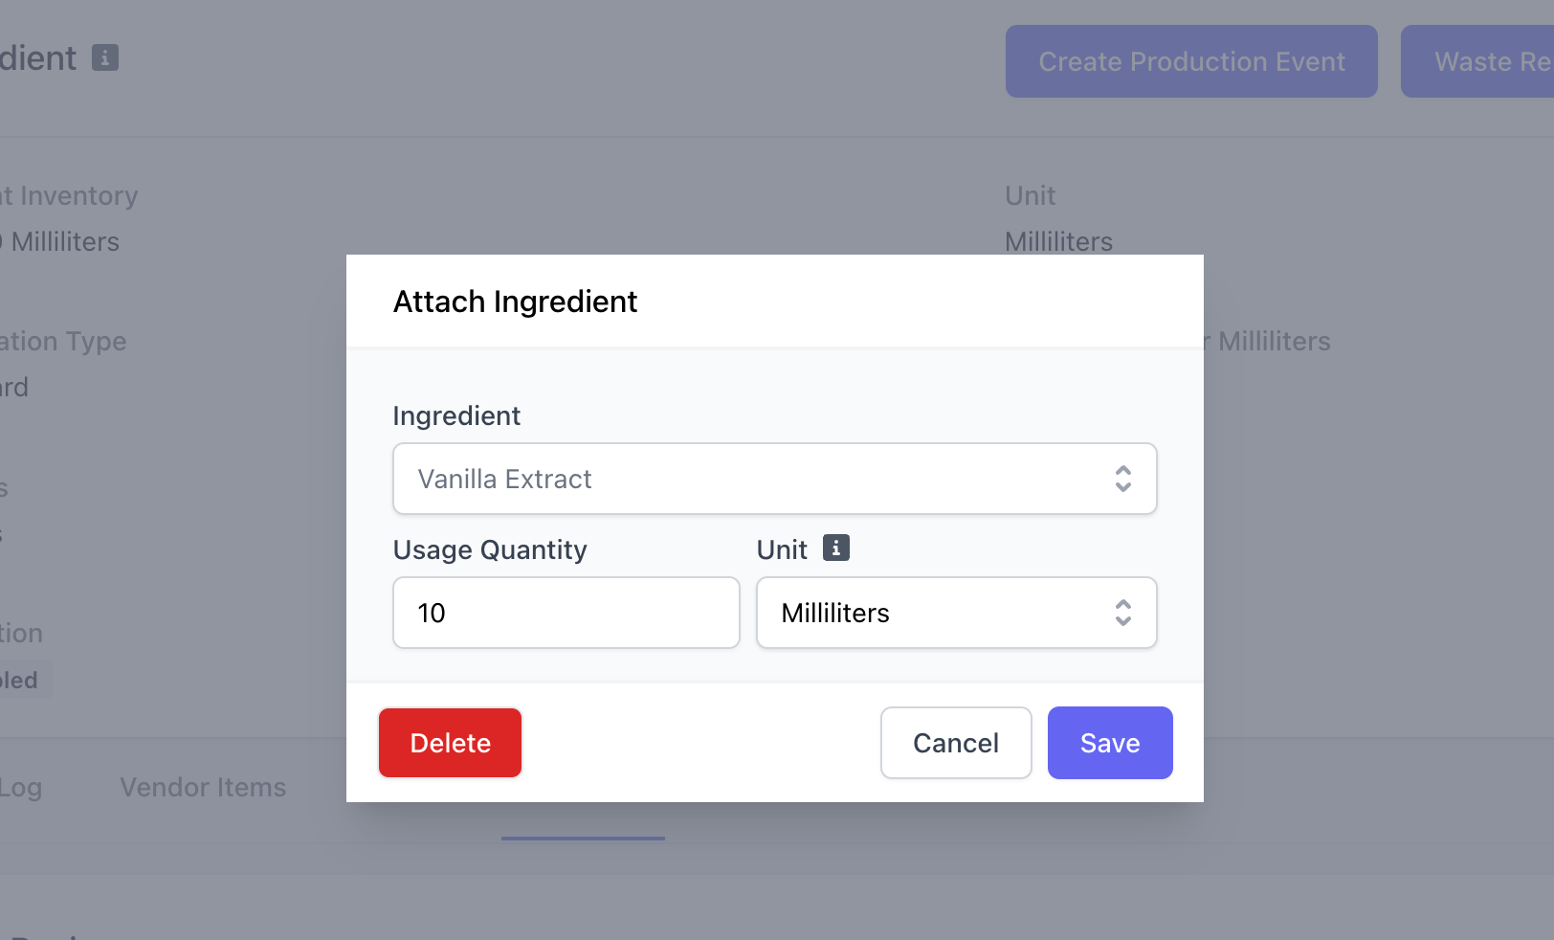
Task: Open the Ingredient dropdown showing Vanilla Extract
Action: 775,479
